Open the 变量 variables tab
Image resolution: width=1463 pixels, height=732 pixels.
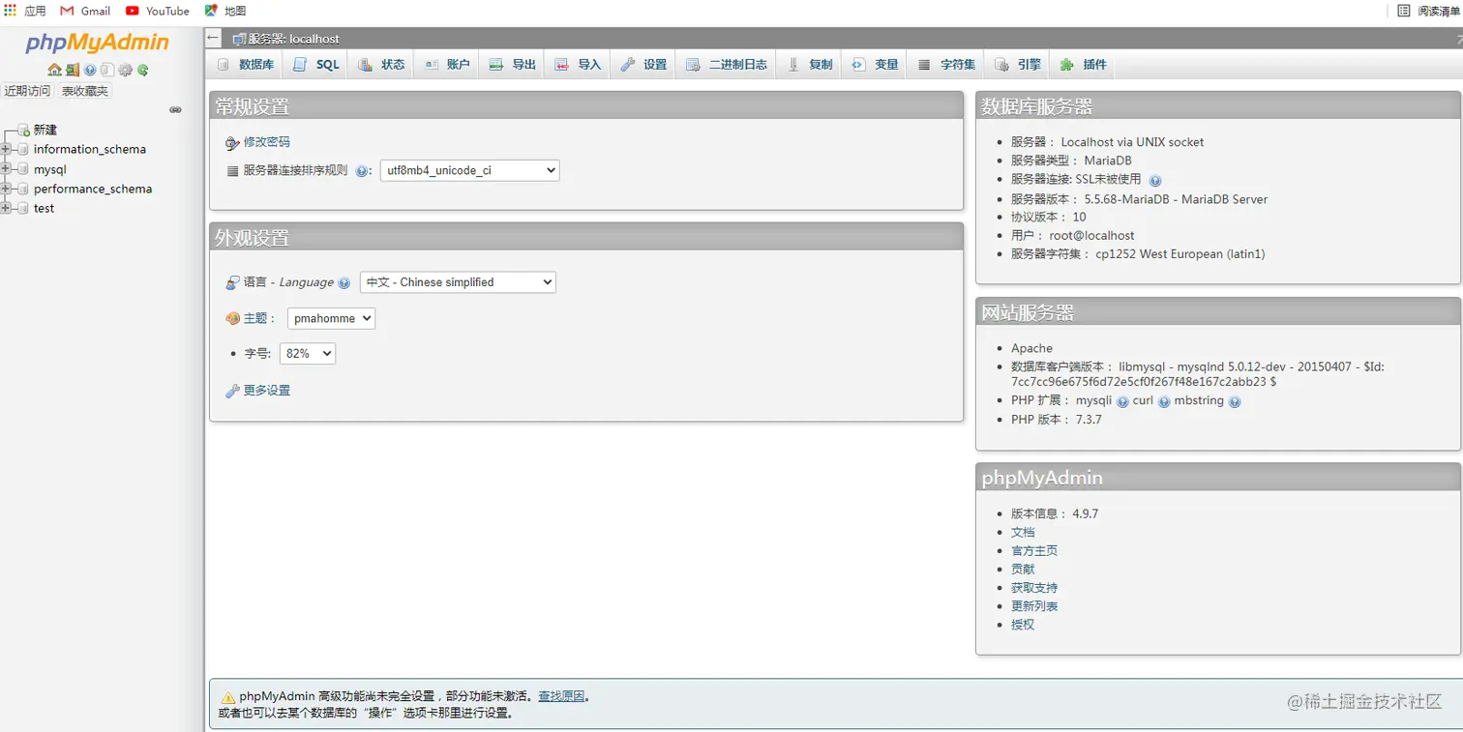coord(876,65)
